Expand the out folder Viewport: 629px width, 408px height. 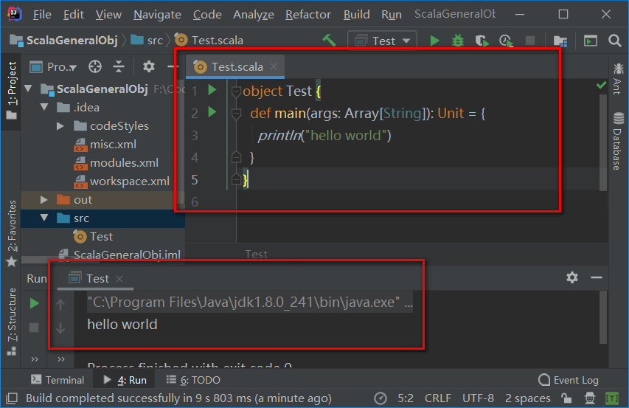click(44, 199)
